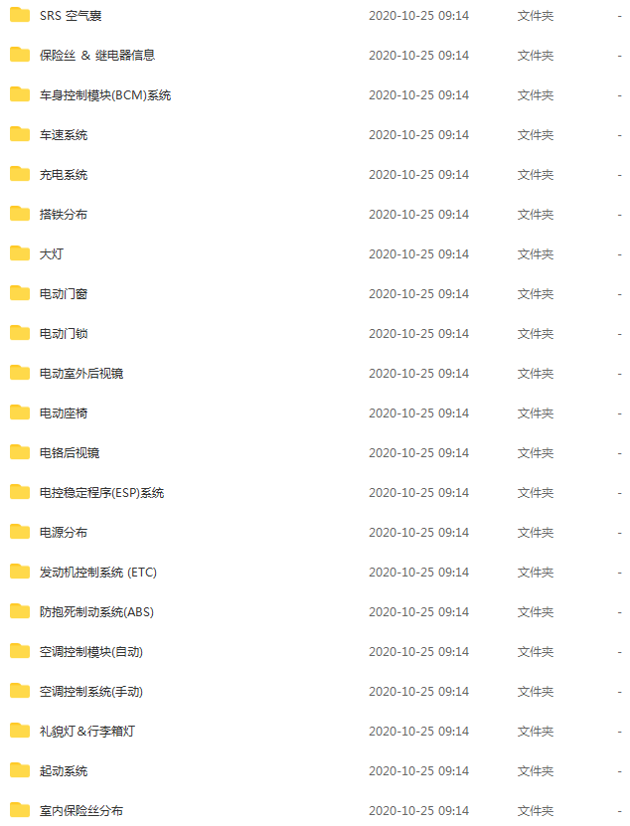Select 电动室外后视镜 folder name
This screenshot has width=630, height=826.
(81, 374)
